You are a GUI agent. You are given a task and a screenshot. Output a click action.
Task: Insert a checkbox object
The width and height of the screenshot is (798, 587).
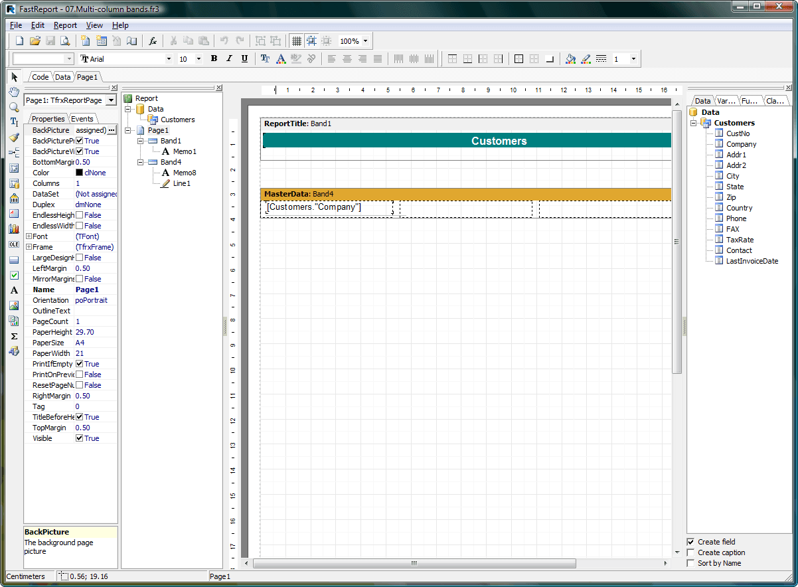pyautogui.click(x=14, y=275)
